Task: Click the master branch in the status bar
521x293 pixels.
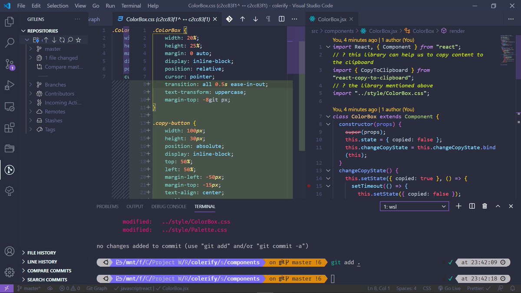Action: [29, 288]
